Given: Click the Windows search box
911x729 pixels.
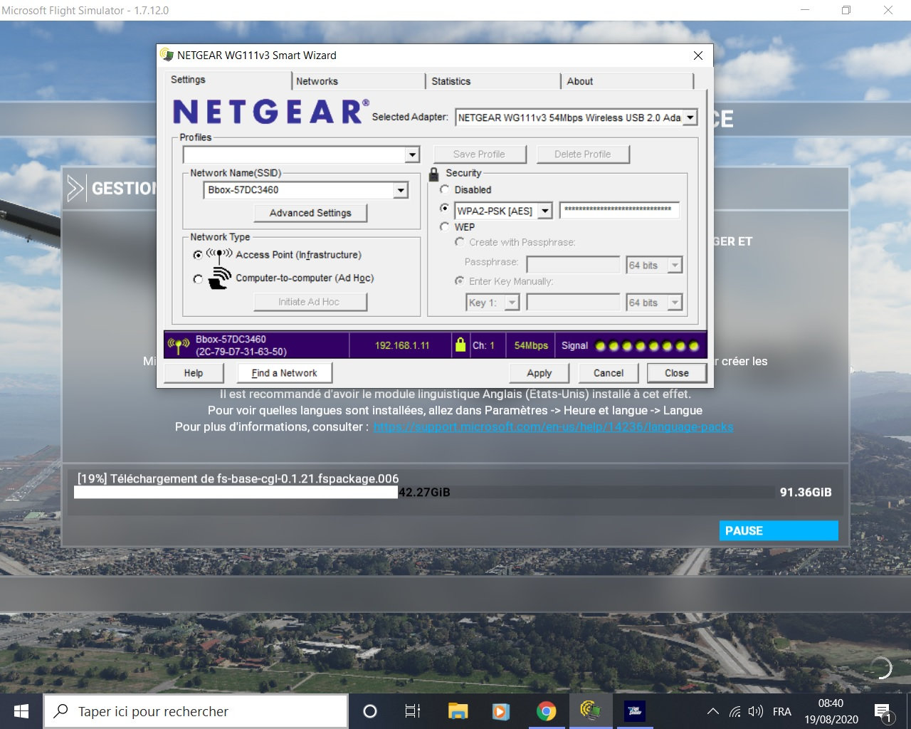Looking at the screenshot, I should (195, 711).
